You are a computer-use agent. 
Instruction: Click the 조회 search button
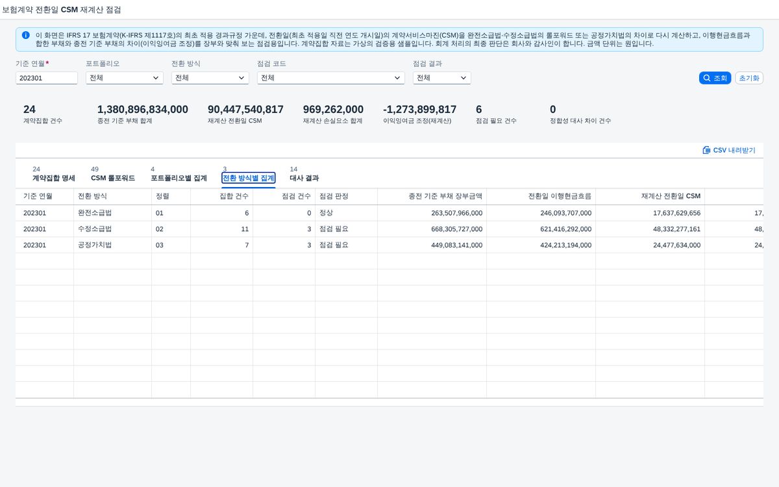pos(715,78)
